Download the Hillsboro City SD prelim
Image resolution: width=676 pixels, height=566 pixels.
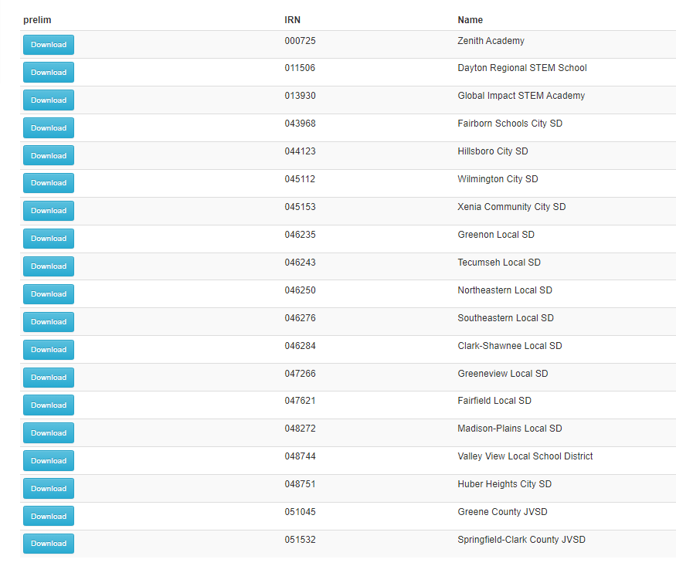pos(49,156)
